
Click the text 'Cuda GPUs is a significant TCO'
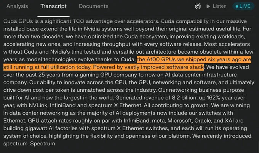44,21
